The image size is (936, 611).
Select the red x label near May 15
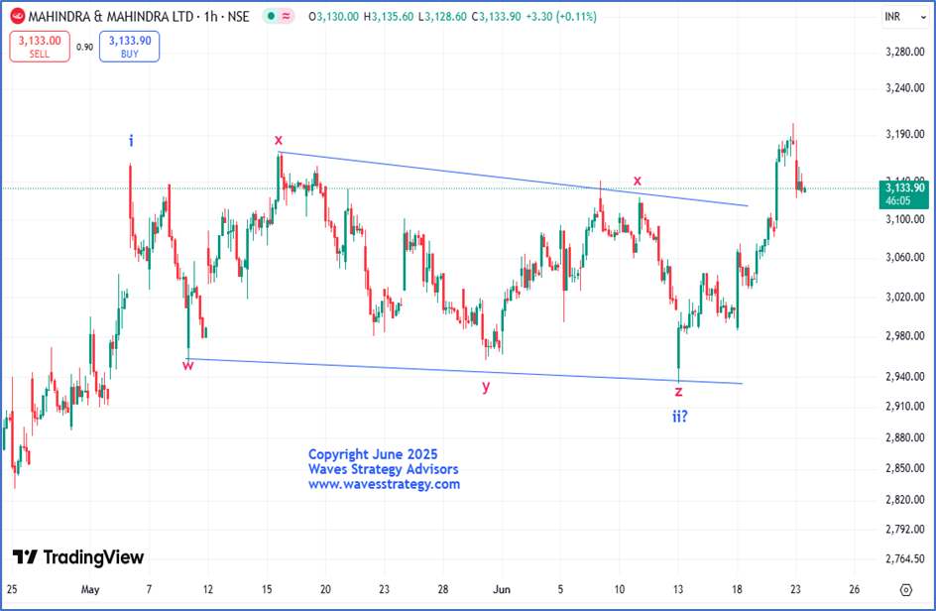pos(279,140)
